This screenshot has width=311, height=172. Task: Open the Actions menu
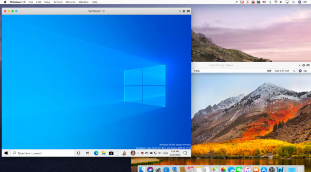point(58,2)
